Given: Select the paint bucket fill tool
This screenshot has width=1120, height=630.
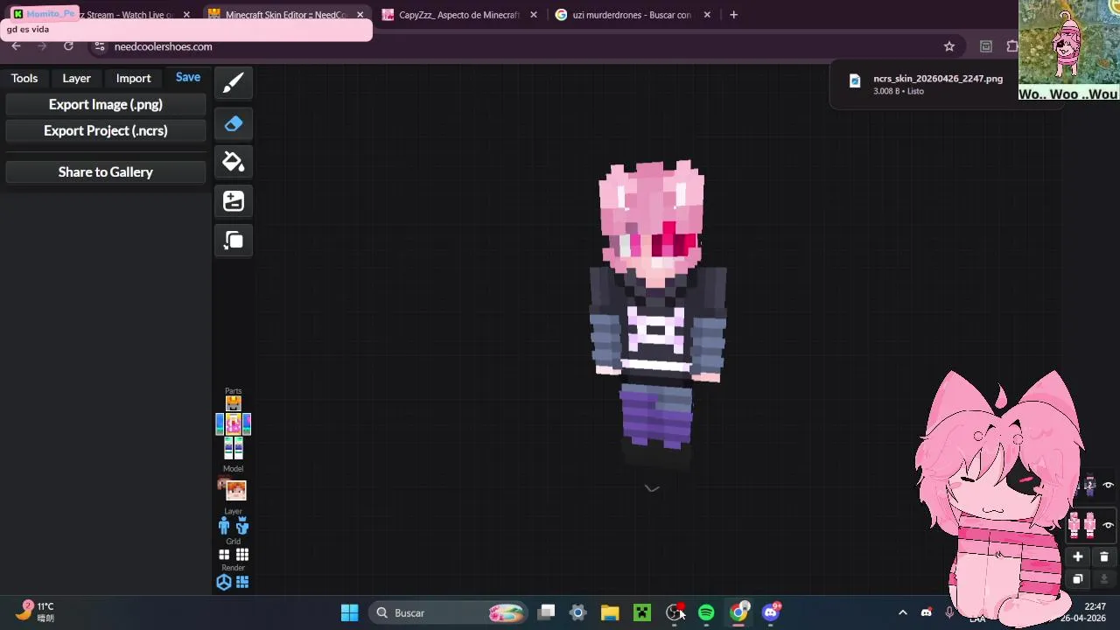Looking at the screenshot, I should [234, 162].
